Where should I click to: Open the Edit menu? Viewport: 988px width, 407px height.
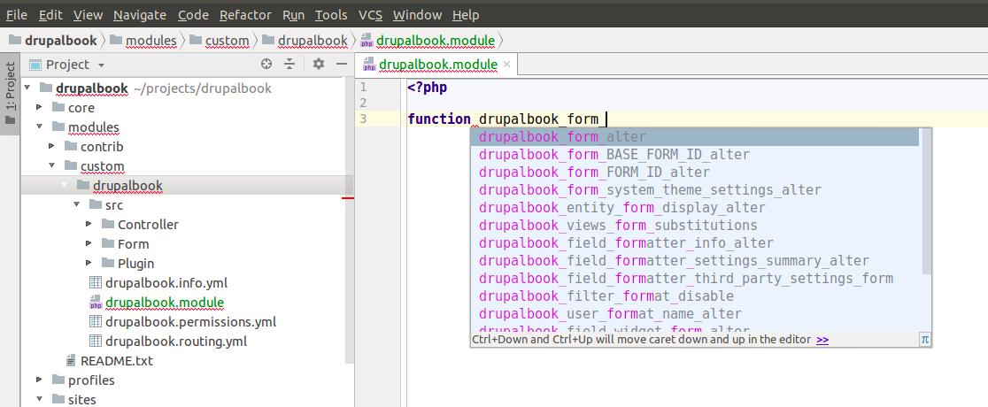coord(50,14)
